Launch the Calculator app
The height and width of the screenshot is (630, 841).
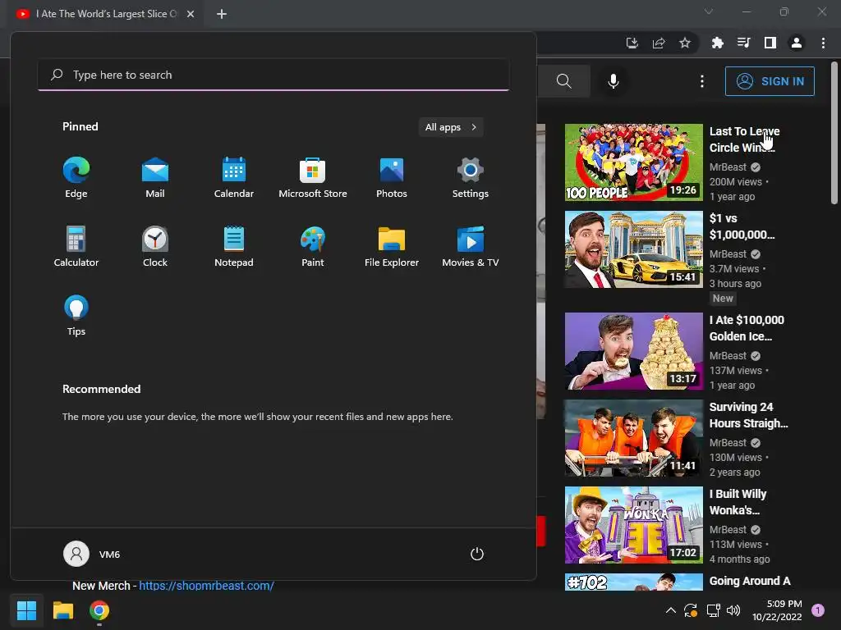[x=76, y=246]
